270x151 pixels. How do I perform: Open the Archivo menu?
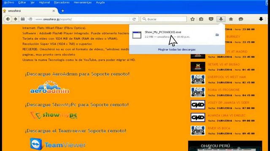point(9,3)
